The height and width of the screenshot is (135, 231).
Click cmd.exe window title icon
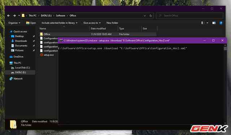click(x=61, y=40)
